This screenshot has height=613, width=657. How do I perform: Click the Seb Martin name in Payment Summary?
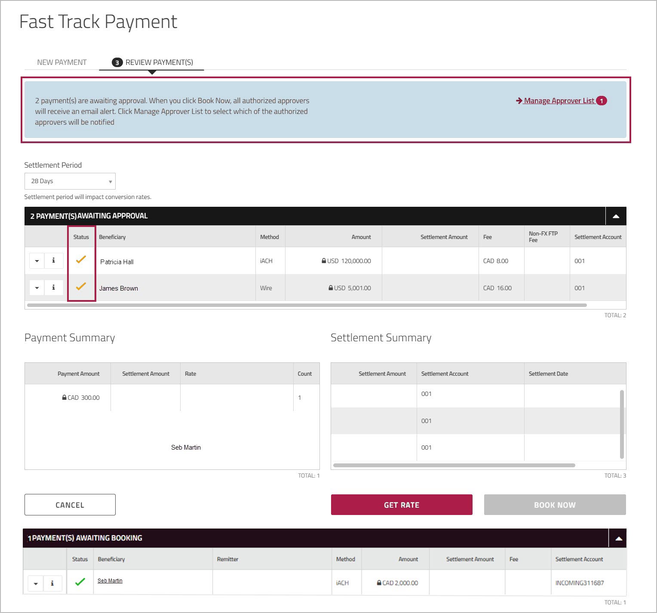pyautogui.click(x=186, y=447)
